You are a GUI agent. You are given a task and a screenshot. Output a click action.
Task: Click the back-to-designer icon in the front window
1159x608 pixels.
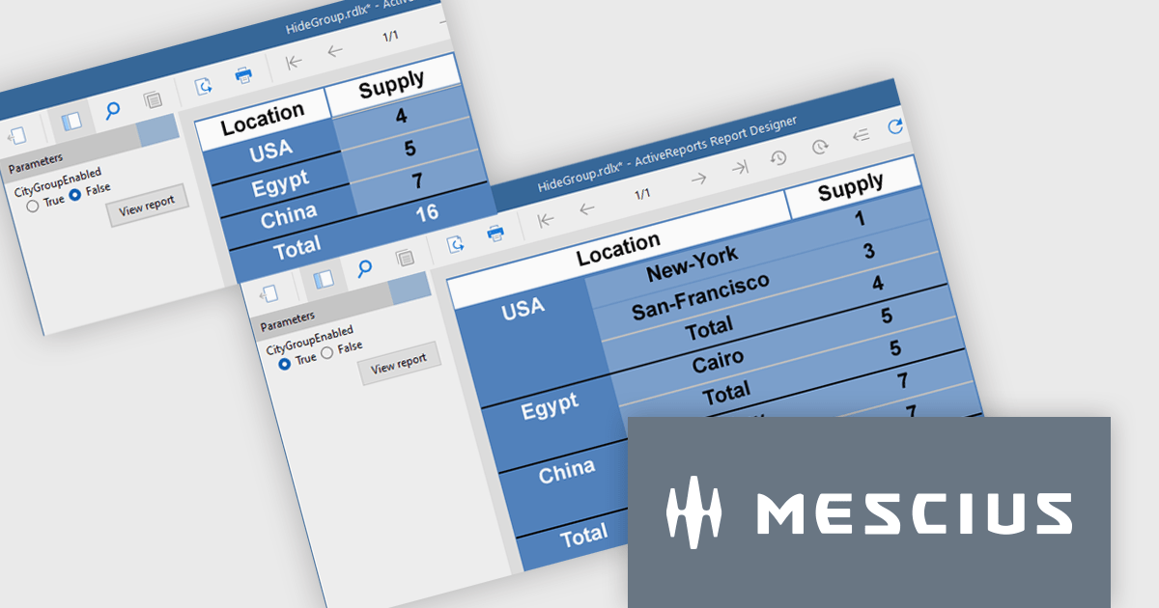coord(269,293)
